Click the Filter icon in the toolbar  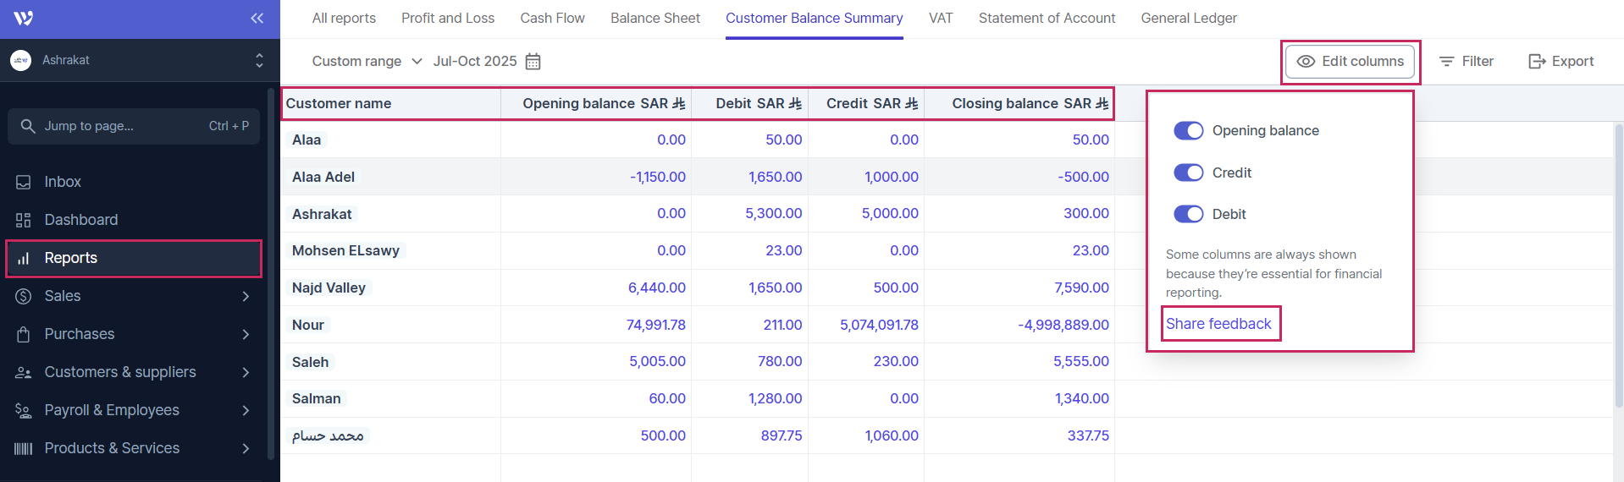click(x=1447, y=62)
